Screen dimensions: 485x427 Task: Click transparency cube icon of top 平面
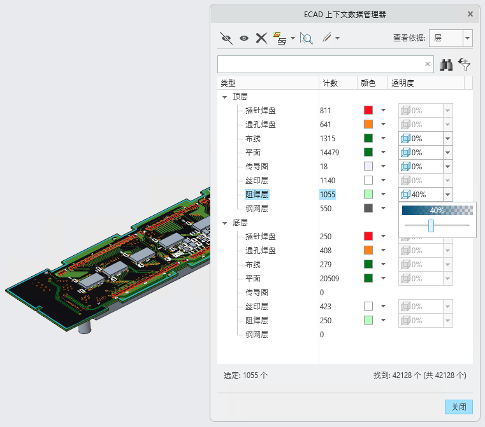point(405,153)
